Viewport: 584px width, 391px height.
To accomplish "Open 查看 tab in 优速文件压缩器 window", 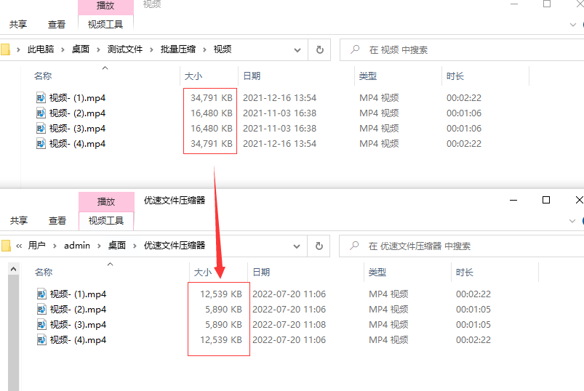I will click(57, 221).
